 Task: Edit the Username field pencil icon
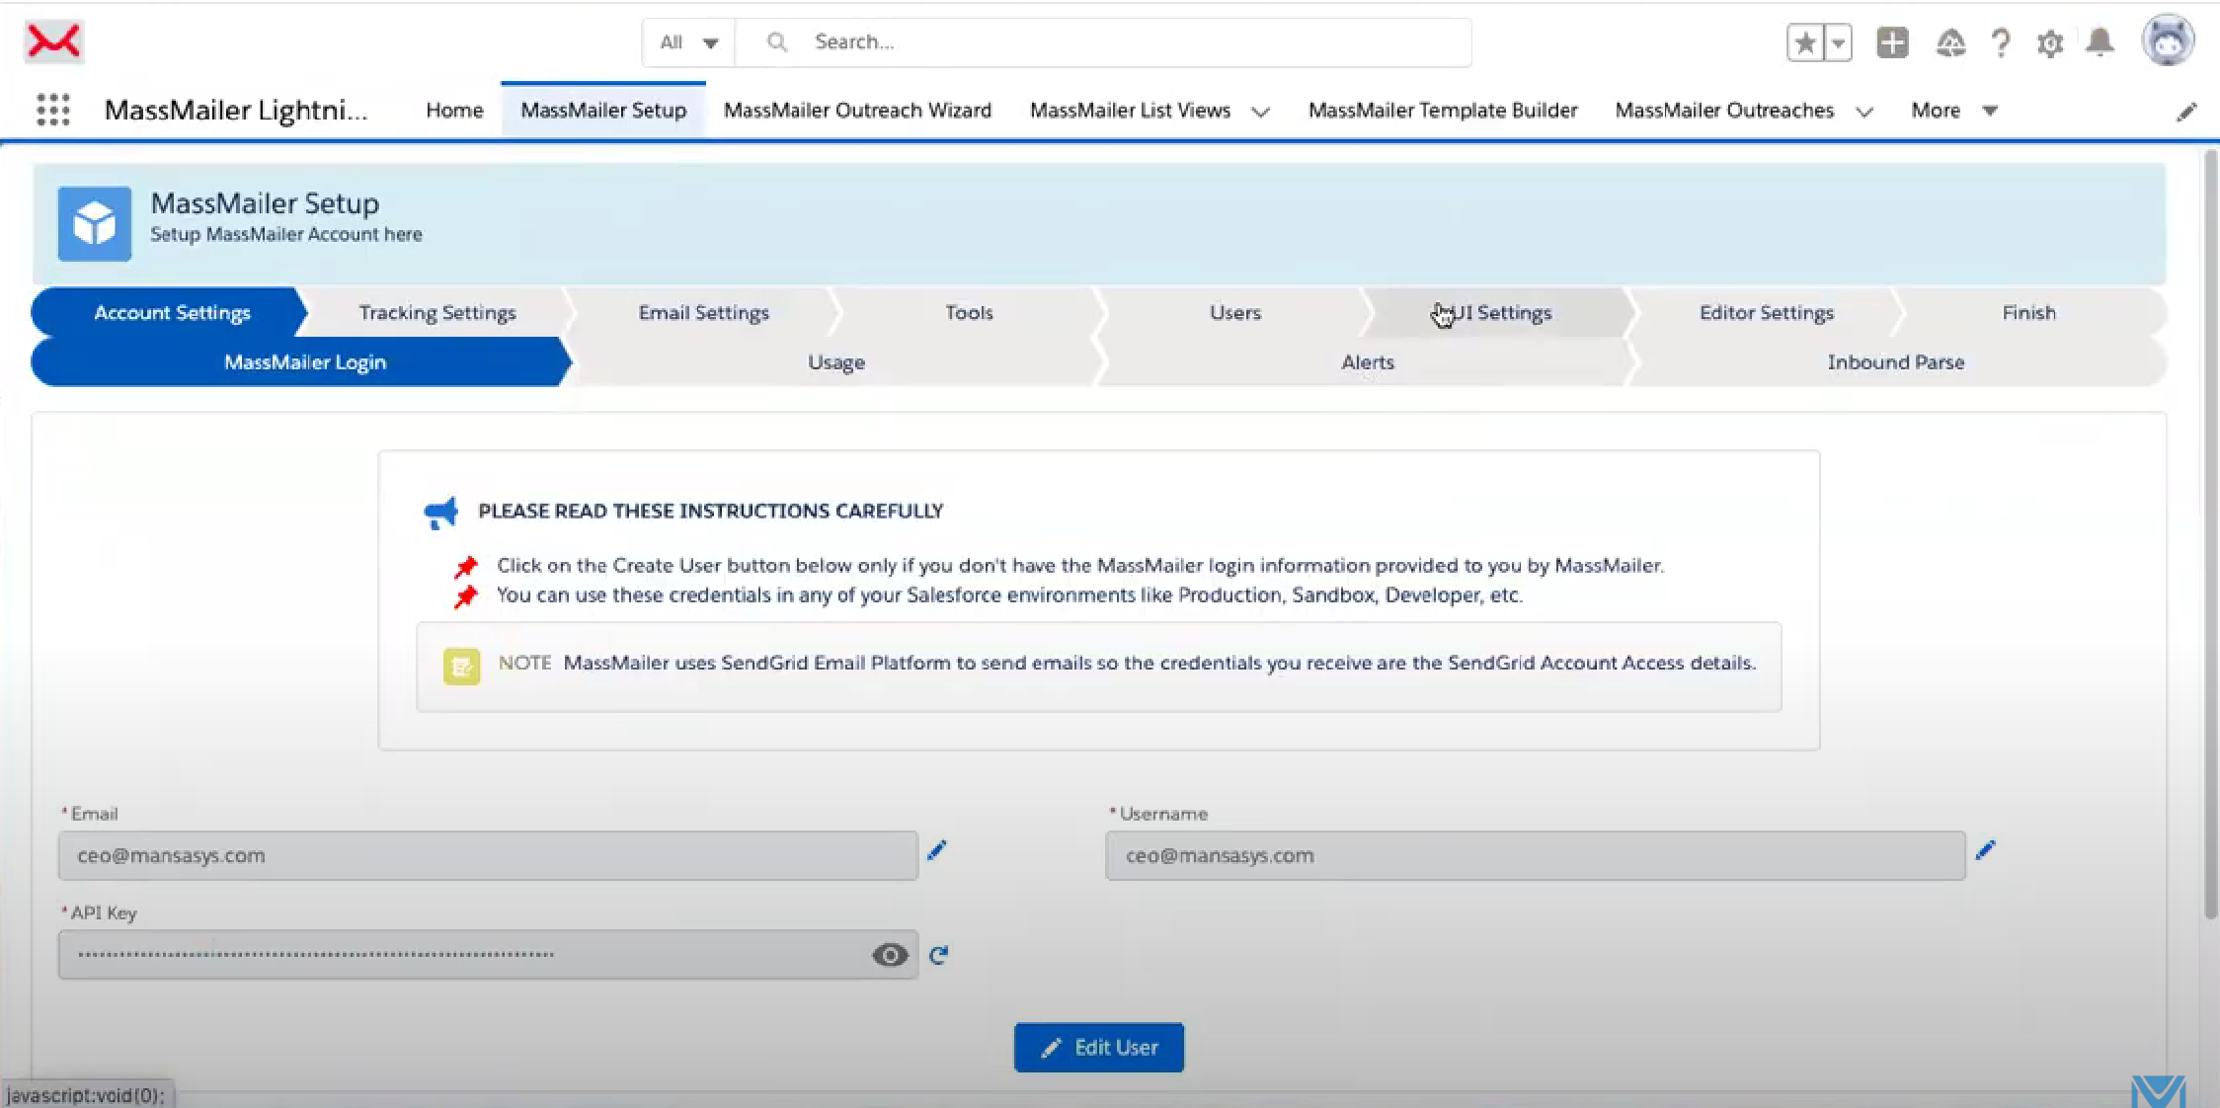pyautogui.click(x=1986, y=850)
